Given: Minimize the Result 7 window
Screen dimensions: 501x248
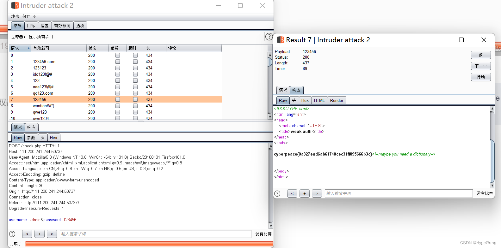Looking at the screenshot, I should [x=439, y=40].
